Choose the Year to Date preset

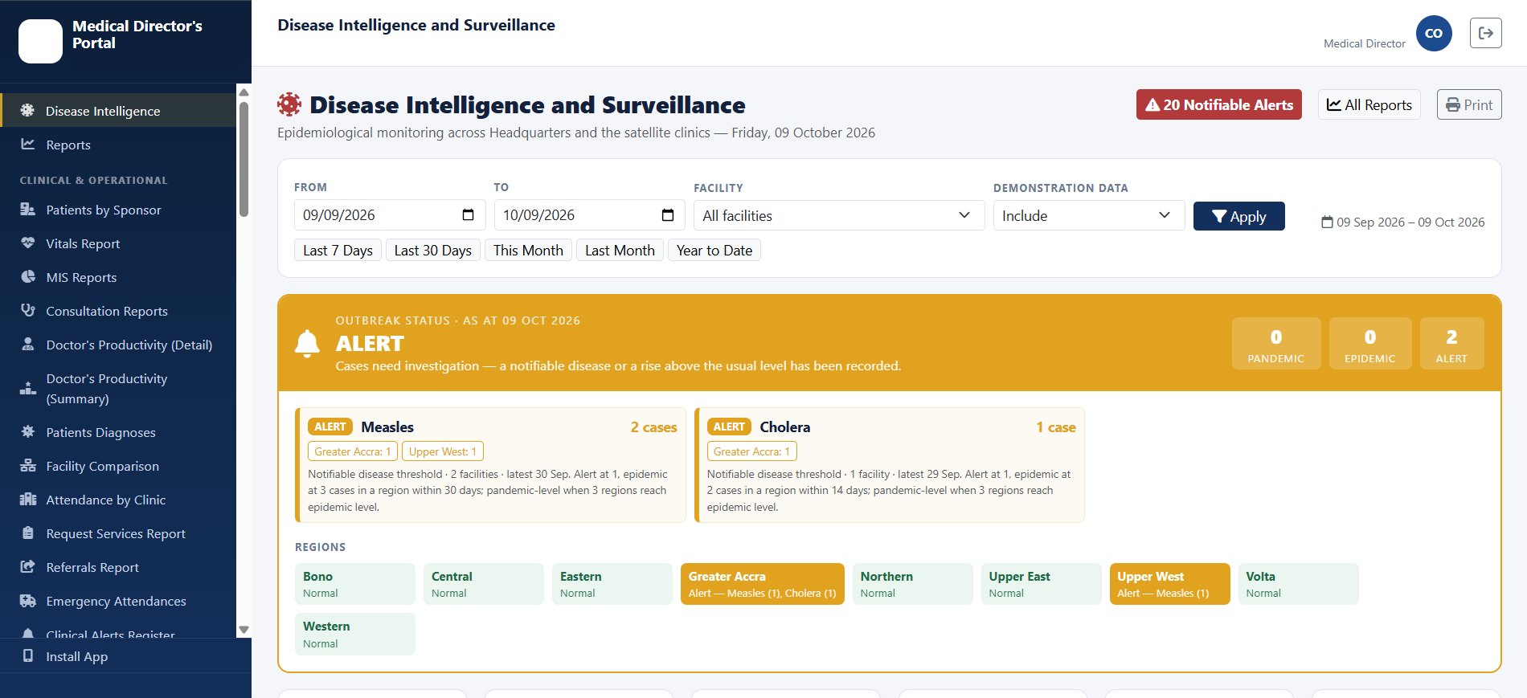pos(714,250)
